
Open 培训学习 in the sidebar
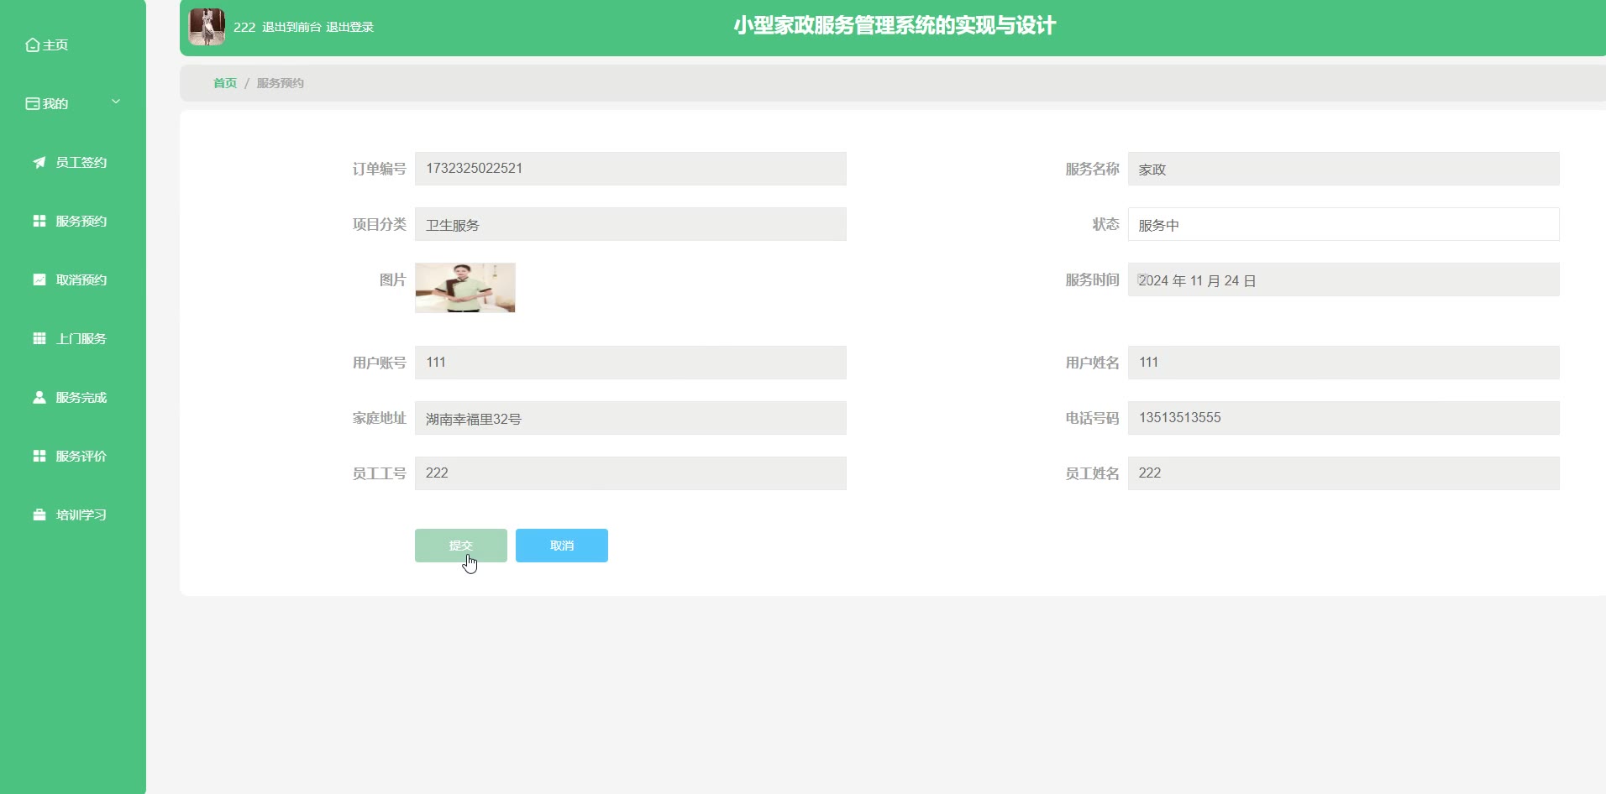click(x=81, y=515)
